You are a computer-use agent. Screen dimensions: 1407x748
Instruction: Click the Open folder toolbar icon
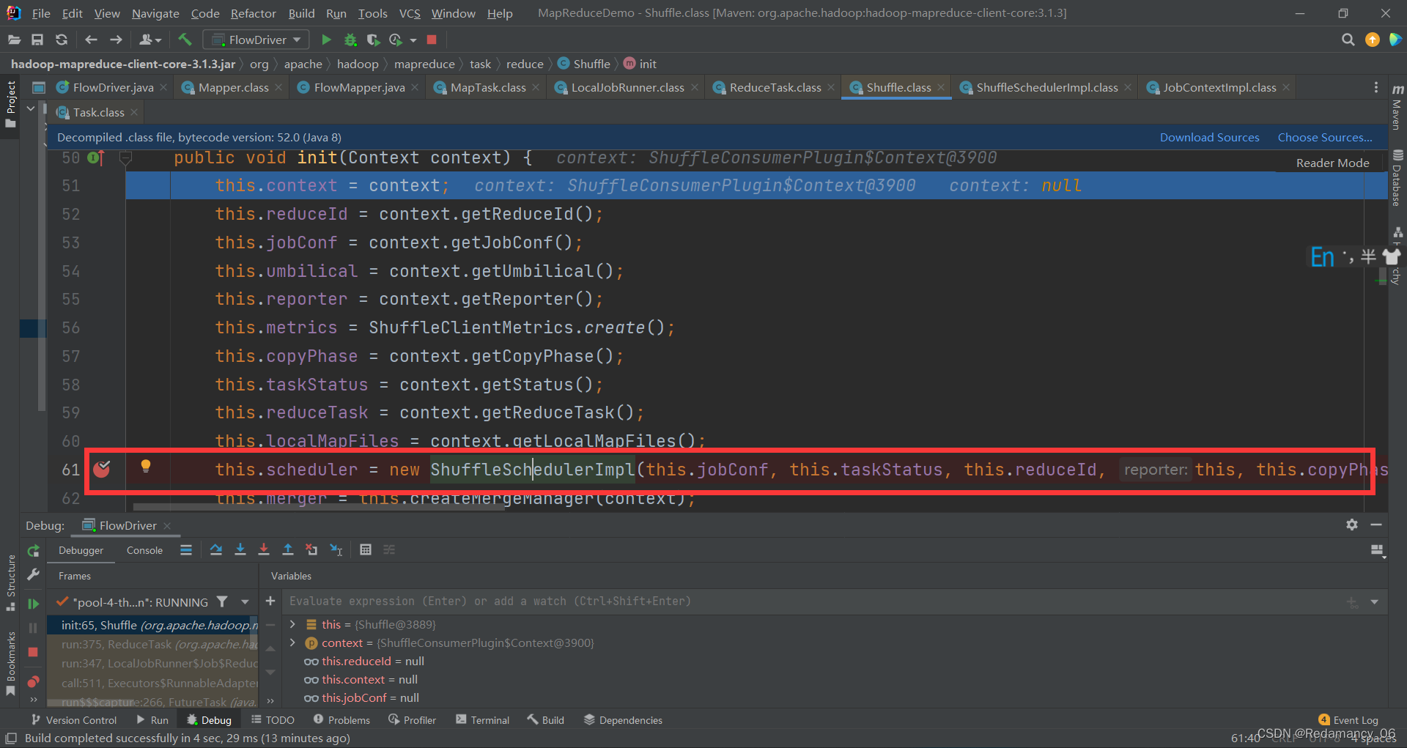(14, 40)
